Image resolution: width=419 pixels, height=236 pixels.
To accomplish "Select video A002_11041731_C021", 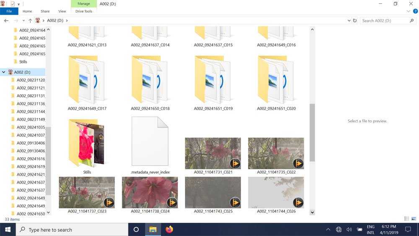I will 213,156.
